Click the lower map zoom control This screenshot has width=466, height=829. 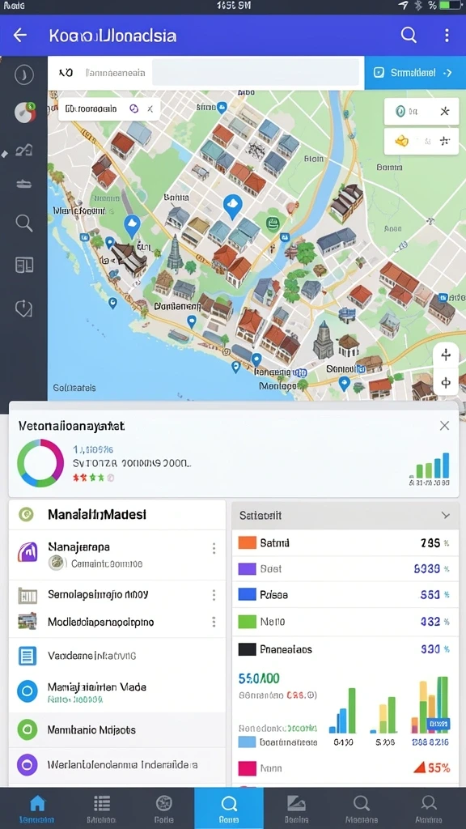[x=446, y=382]
